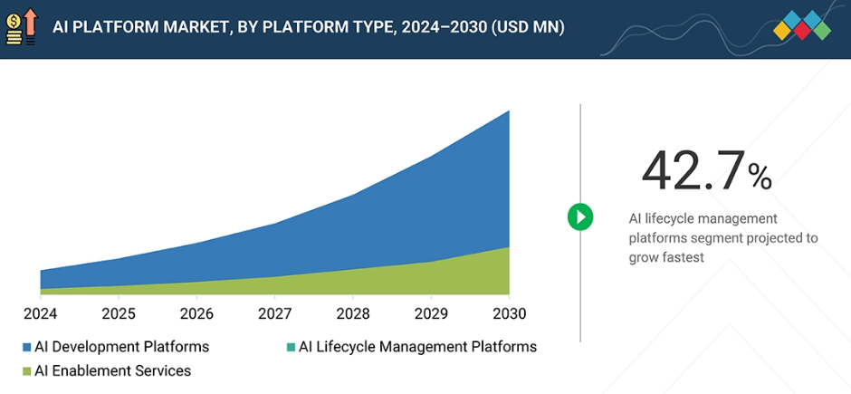Toggle the AI Development Platforms legend label

click(121, 347)
